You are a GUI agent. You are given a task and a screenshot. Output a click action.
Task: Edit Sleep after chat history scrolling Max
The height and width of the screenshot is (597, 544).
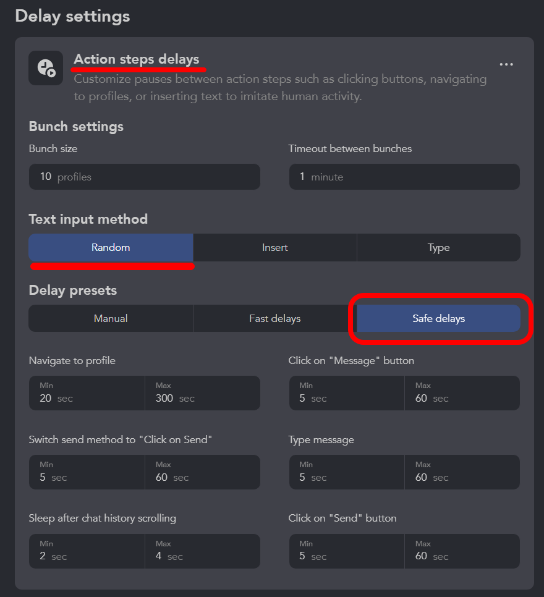point(203,551)
